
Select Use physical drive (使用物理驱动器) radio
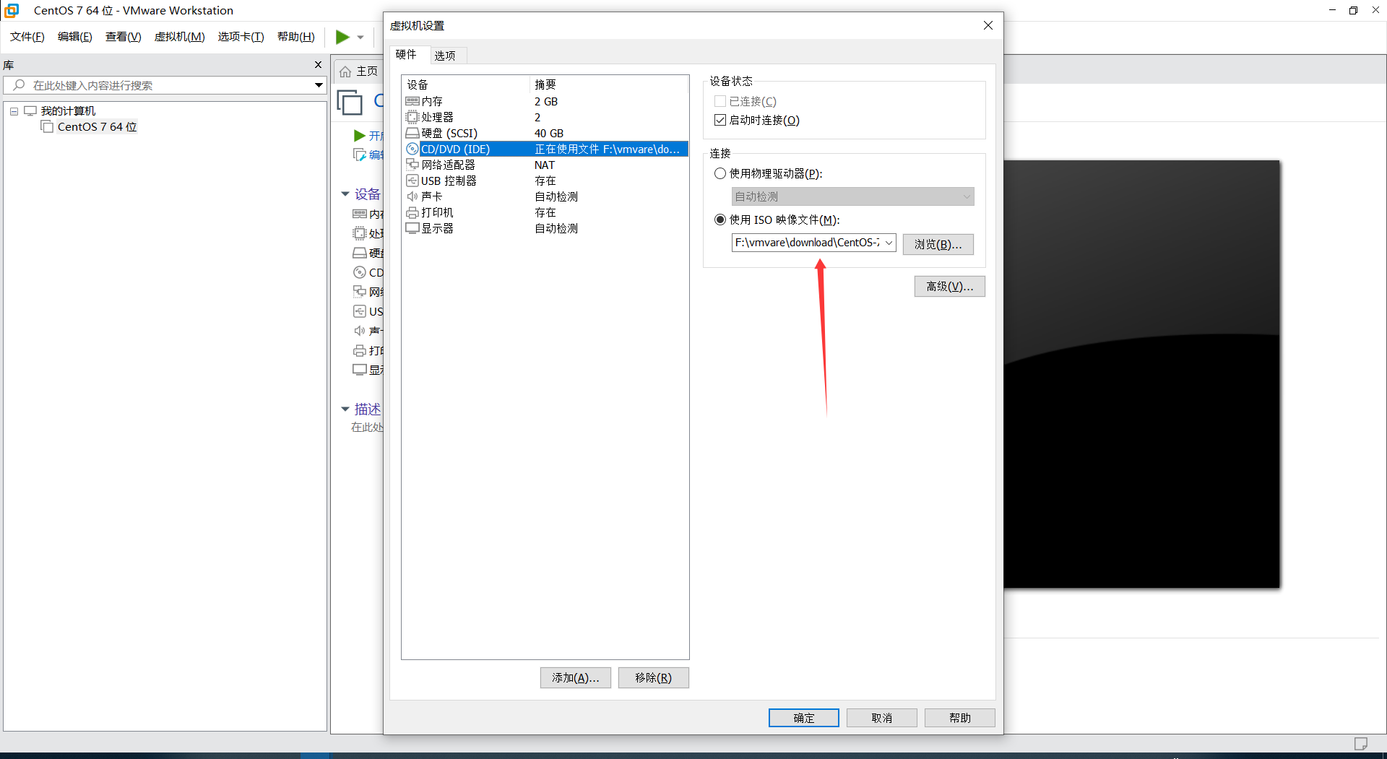pyautogui.click(x=720, y=173)
